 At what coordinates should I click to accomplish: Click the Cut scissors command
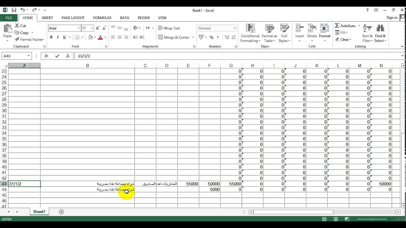click(20, 26)
